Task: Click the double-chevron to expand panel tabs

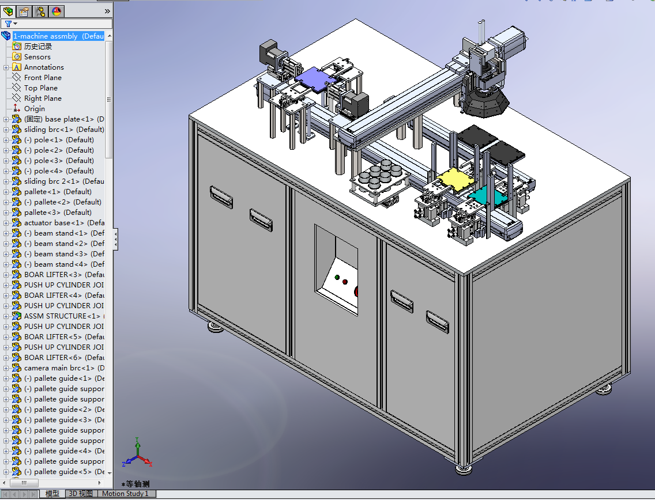Action: (x=107, y=11)
